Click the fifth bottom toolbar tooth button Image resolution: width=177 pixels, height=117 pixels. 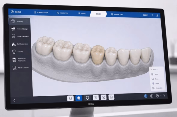coord(103,97)
